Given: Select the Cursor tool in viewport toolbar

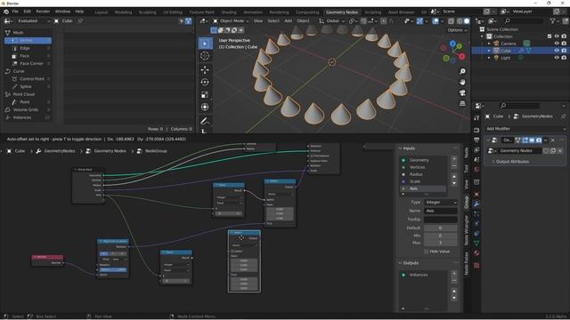Looking at the screenshot, I should [x=205, y=55].
